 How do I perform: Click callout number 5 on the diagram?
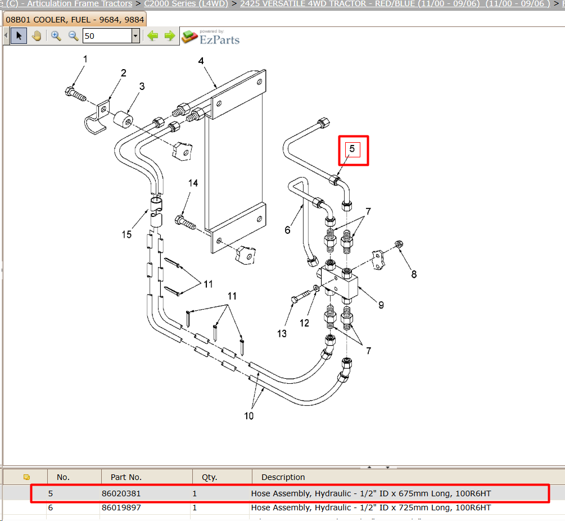pyautogui.click(x=352, y=149)
